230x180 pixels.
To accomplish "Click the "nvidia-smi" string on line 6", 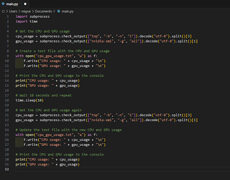I will tap(99, 41).
